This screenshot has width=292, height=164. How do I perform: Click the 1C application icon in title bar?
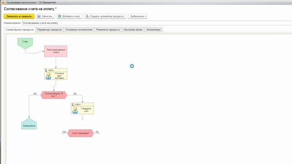pos(3,2)
